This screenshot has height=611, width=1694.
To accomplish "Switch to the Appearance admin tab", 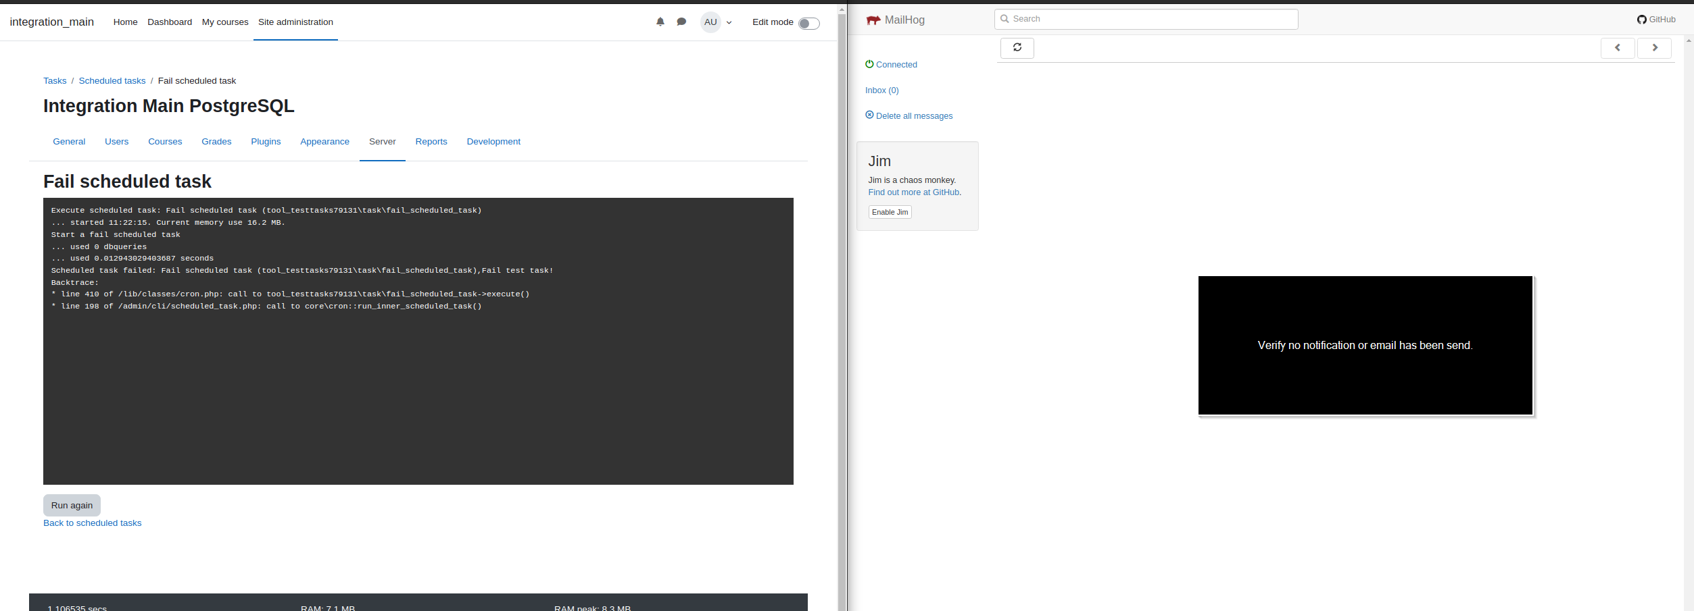I will point(324,141).
